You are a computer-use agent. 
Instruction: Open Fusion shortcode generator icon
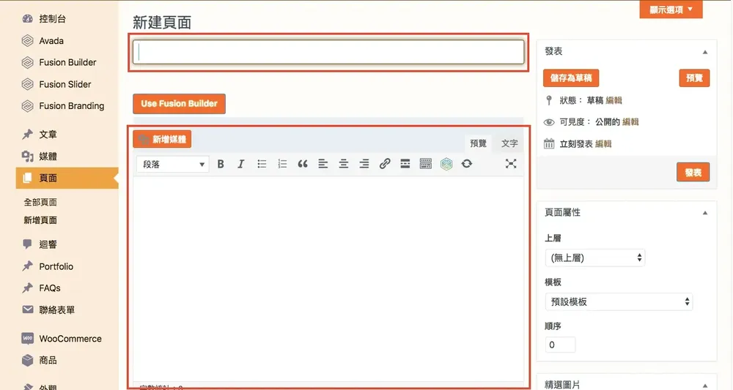446,164
